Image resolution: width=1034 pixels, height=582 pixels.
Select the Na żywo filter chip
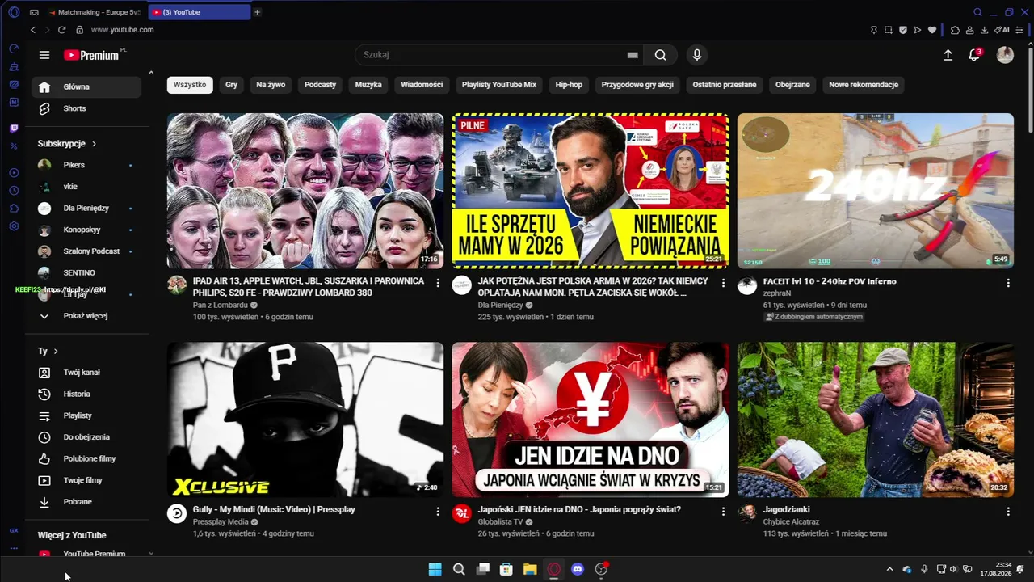tap(271, 85)
